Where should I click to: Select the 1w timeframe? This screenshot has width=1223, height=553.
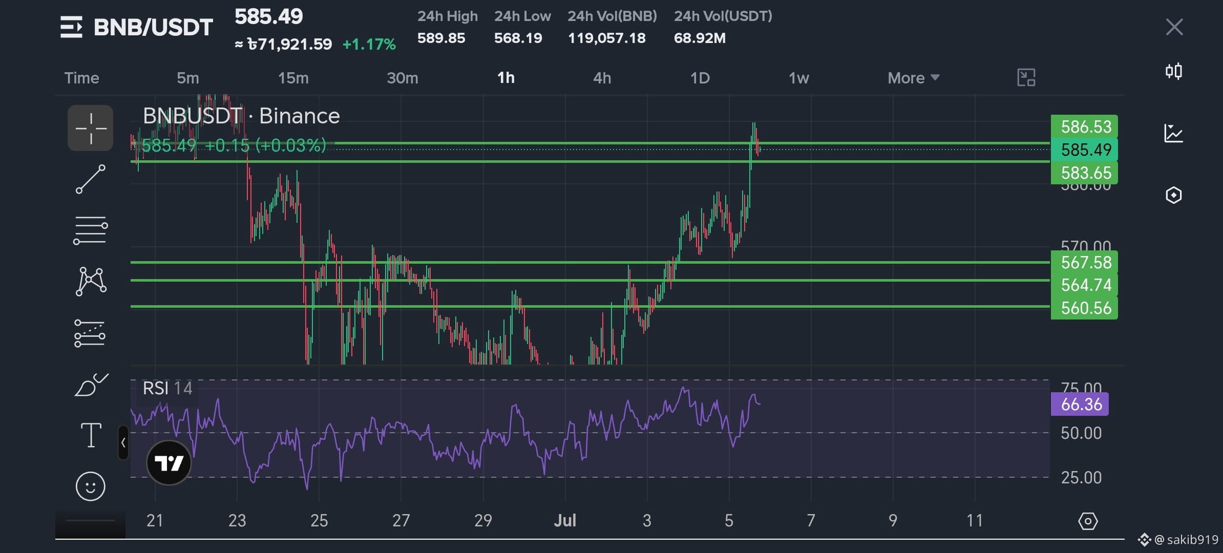point(799,78)
